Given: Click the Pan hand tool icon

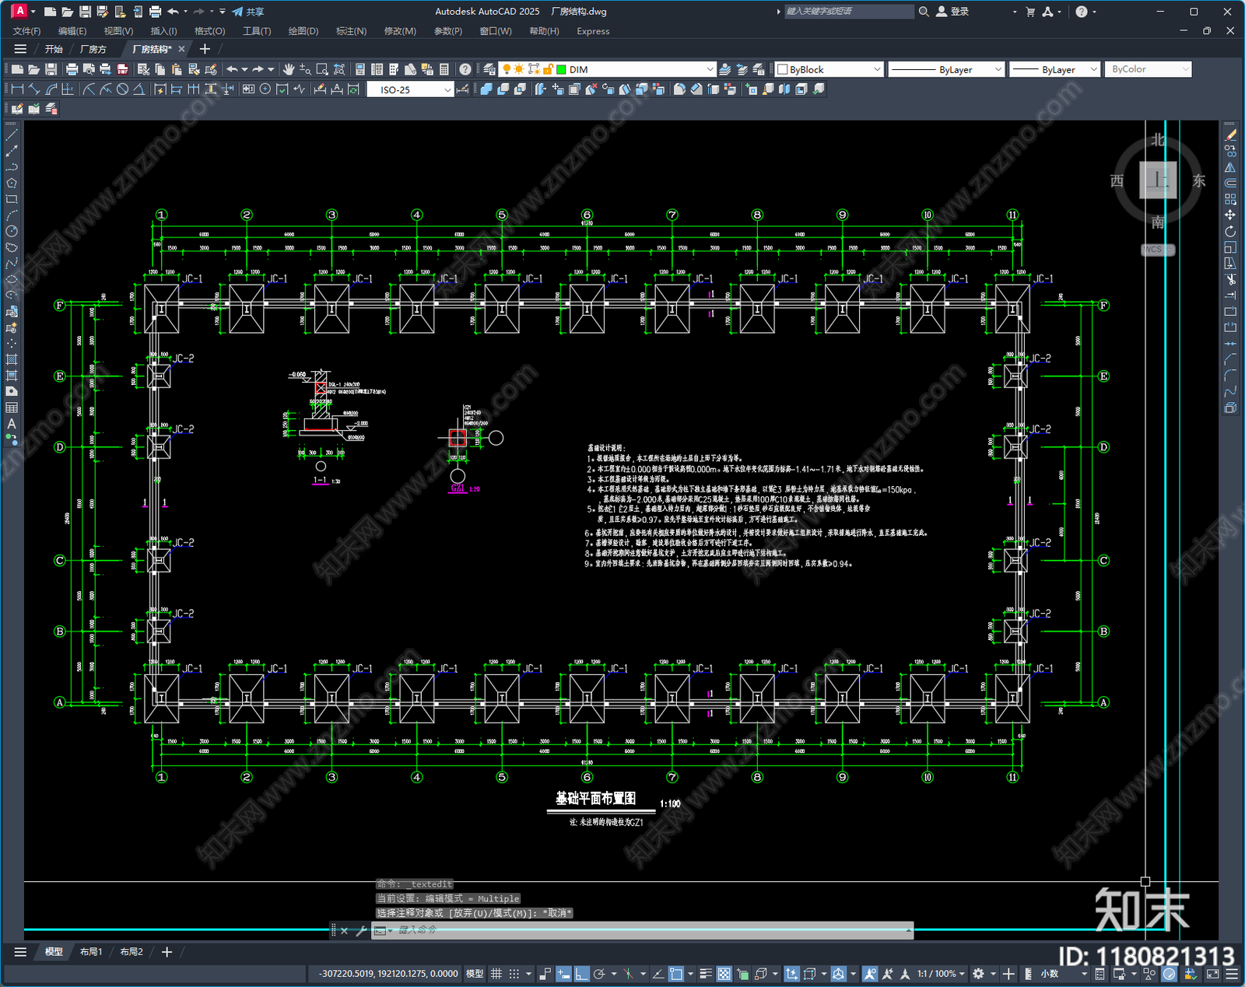Looking at the screenshot, I should [289, 69].
